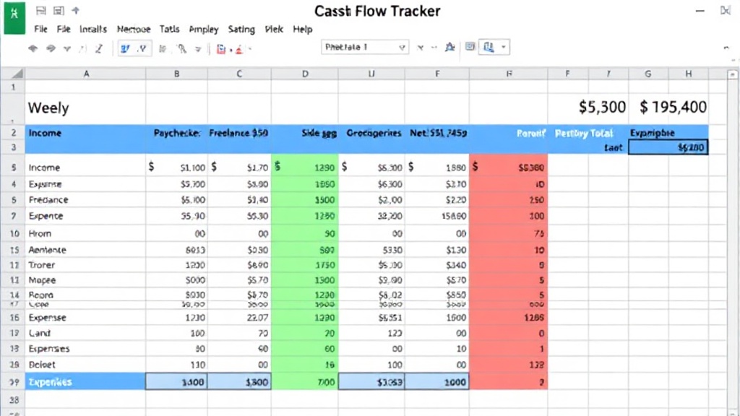Select row 16 header
The width and height of the screenshot is (740, 416).
(x=13, y=318)
